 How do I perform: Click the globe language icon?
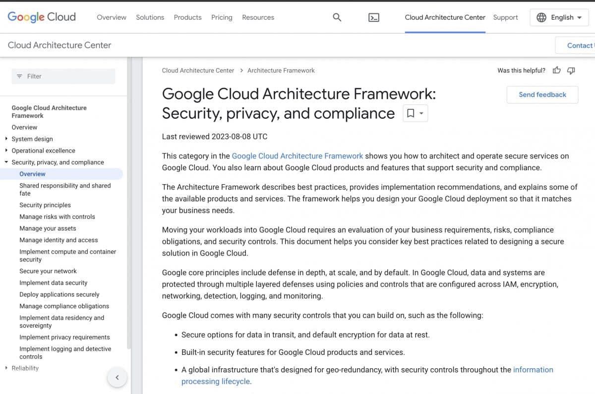click(541, 17)
